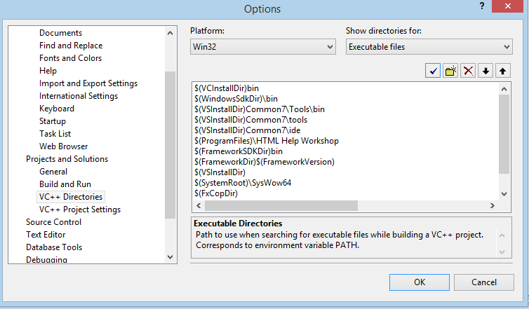Click description box scroll up arrow
529x309 pixels.
(502, 235)
